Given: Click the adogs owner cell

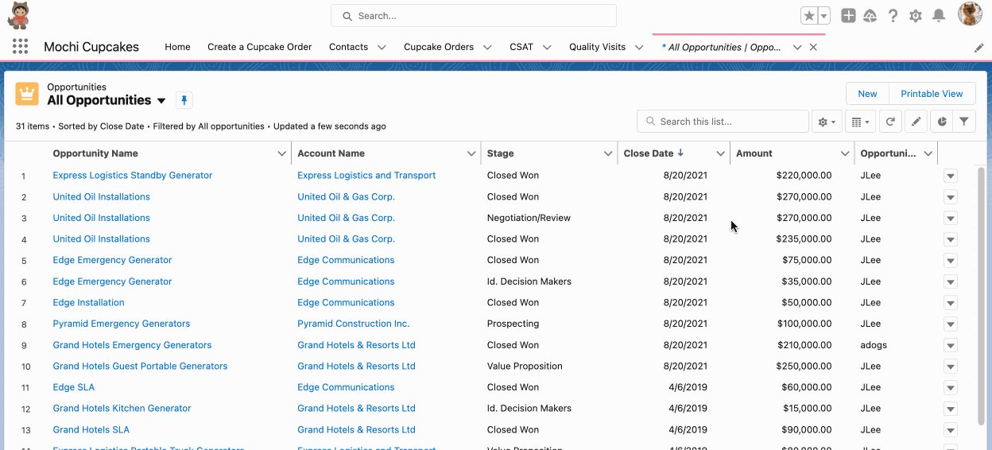Looking at the screenshot, I should point(874,345).
